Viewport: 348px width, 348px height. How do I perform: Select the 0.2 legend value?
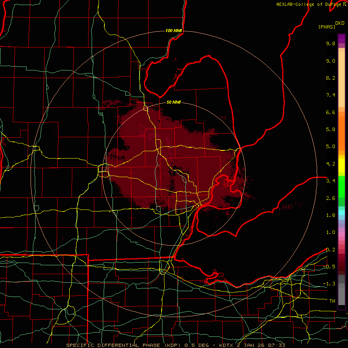331,250
